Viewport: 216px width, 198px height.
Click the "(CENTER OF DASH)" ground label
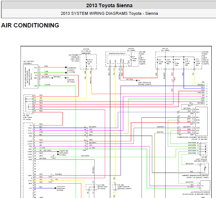click(71, 81)
